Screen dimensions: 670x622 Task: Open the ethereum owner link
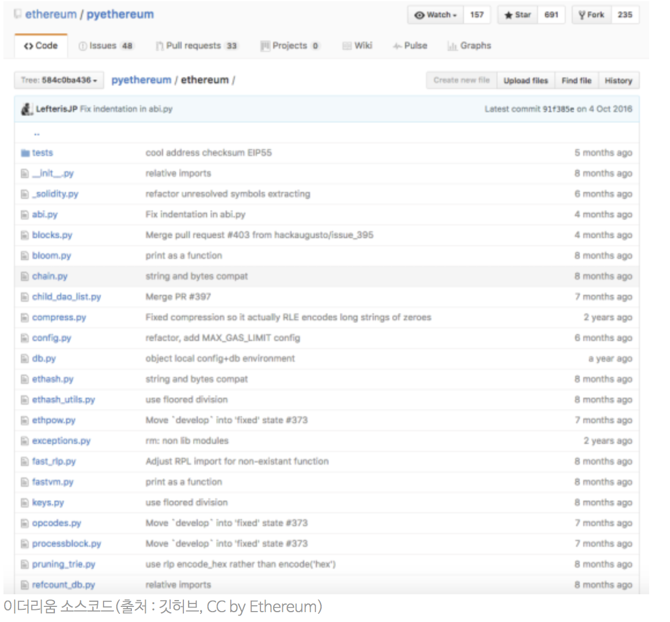(x=51, y=14)
